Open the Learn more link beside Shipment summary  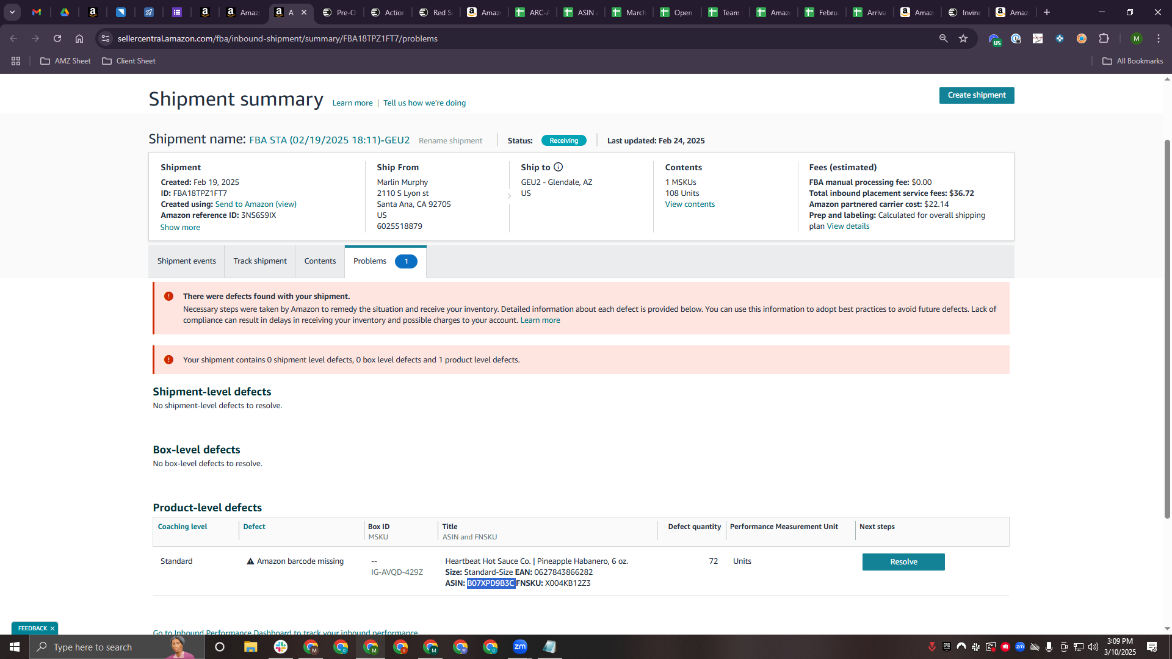coord(353,103)
